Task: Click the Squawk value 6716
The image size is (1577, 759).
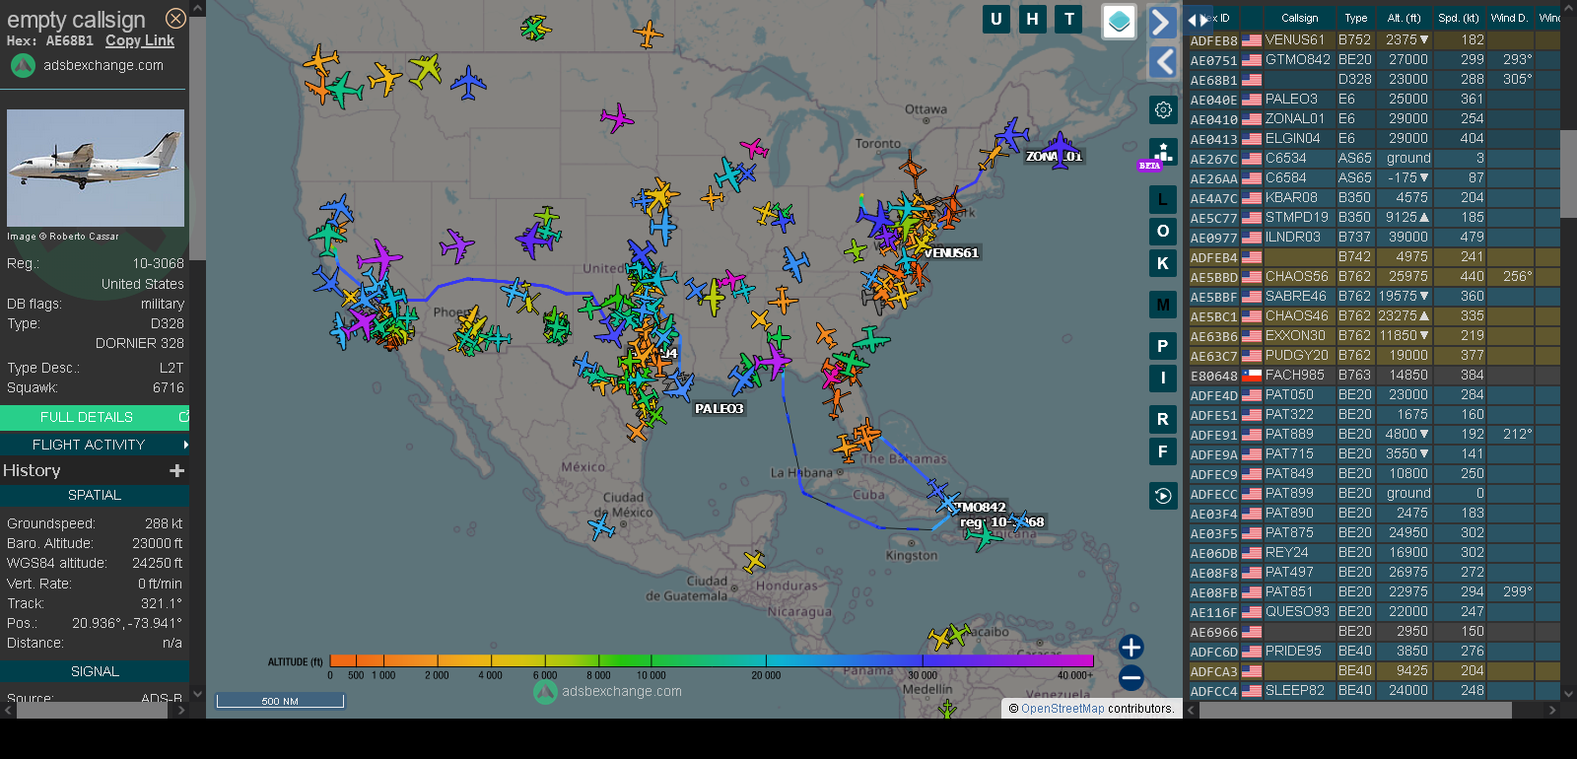Action: (x=168, y=387)
